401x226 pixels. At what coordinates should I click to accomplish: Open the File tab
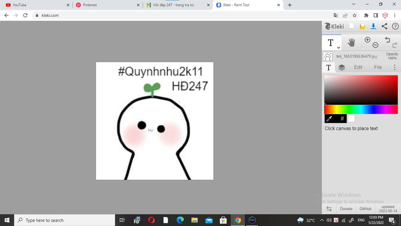[378, 67]
